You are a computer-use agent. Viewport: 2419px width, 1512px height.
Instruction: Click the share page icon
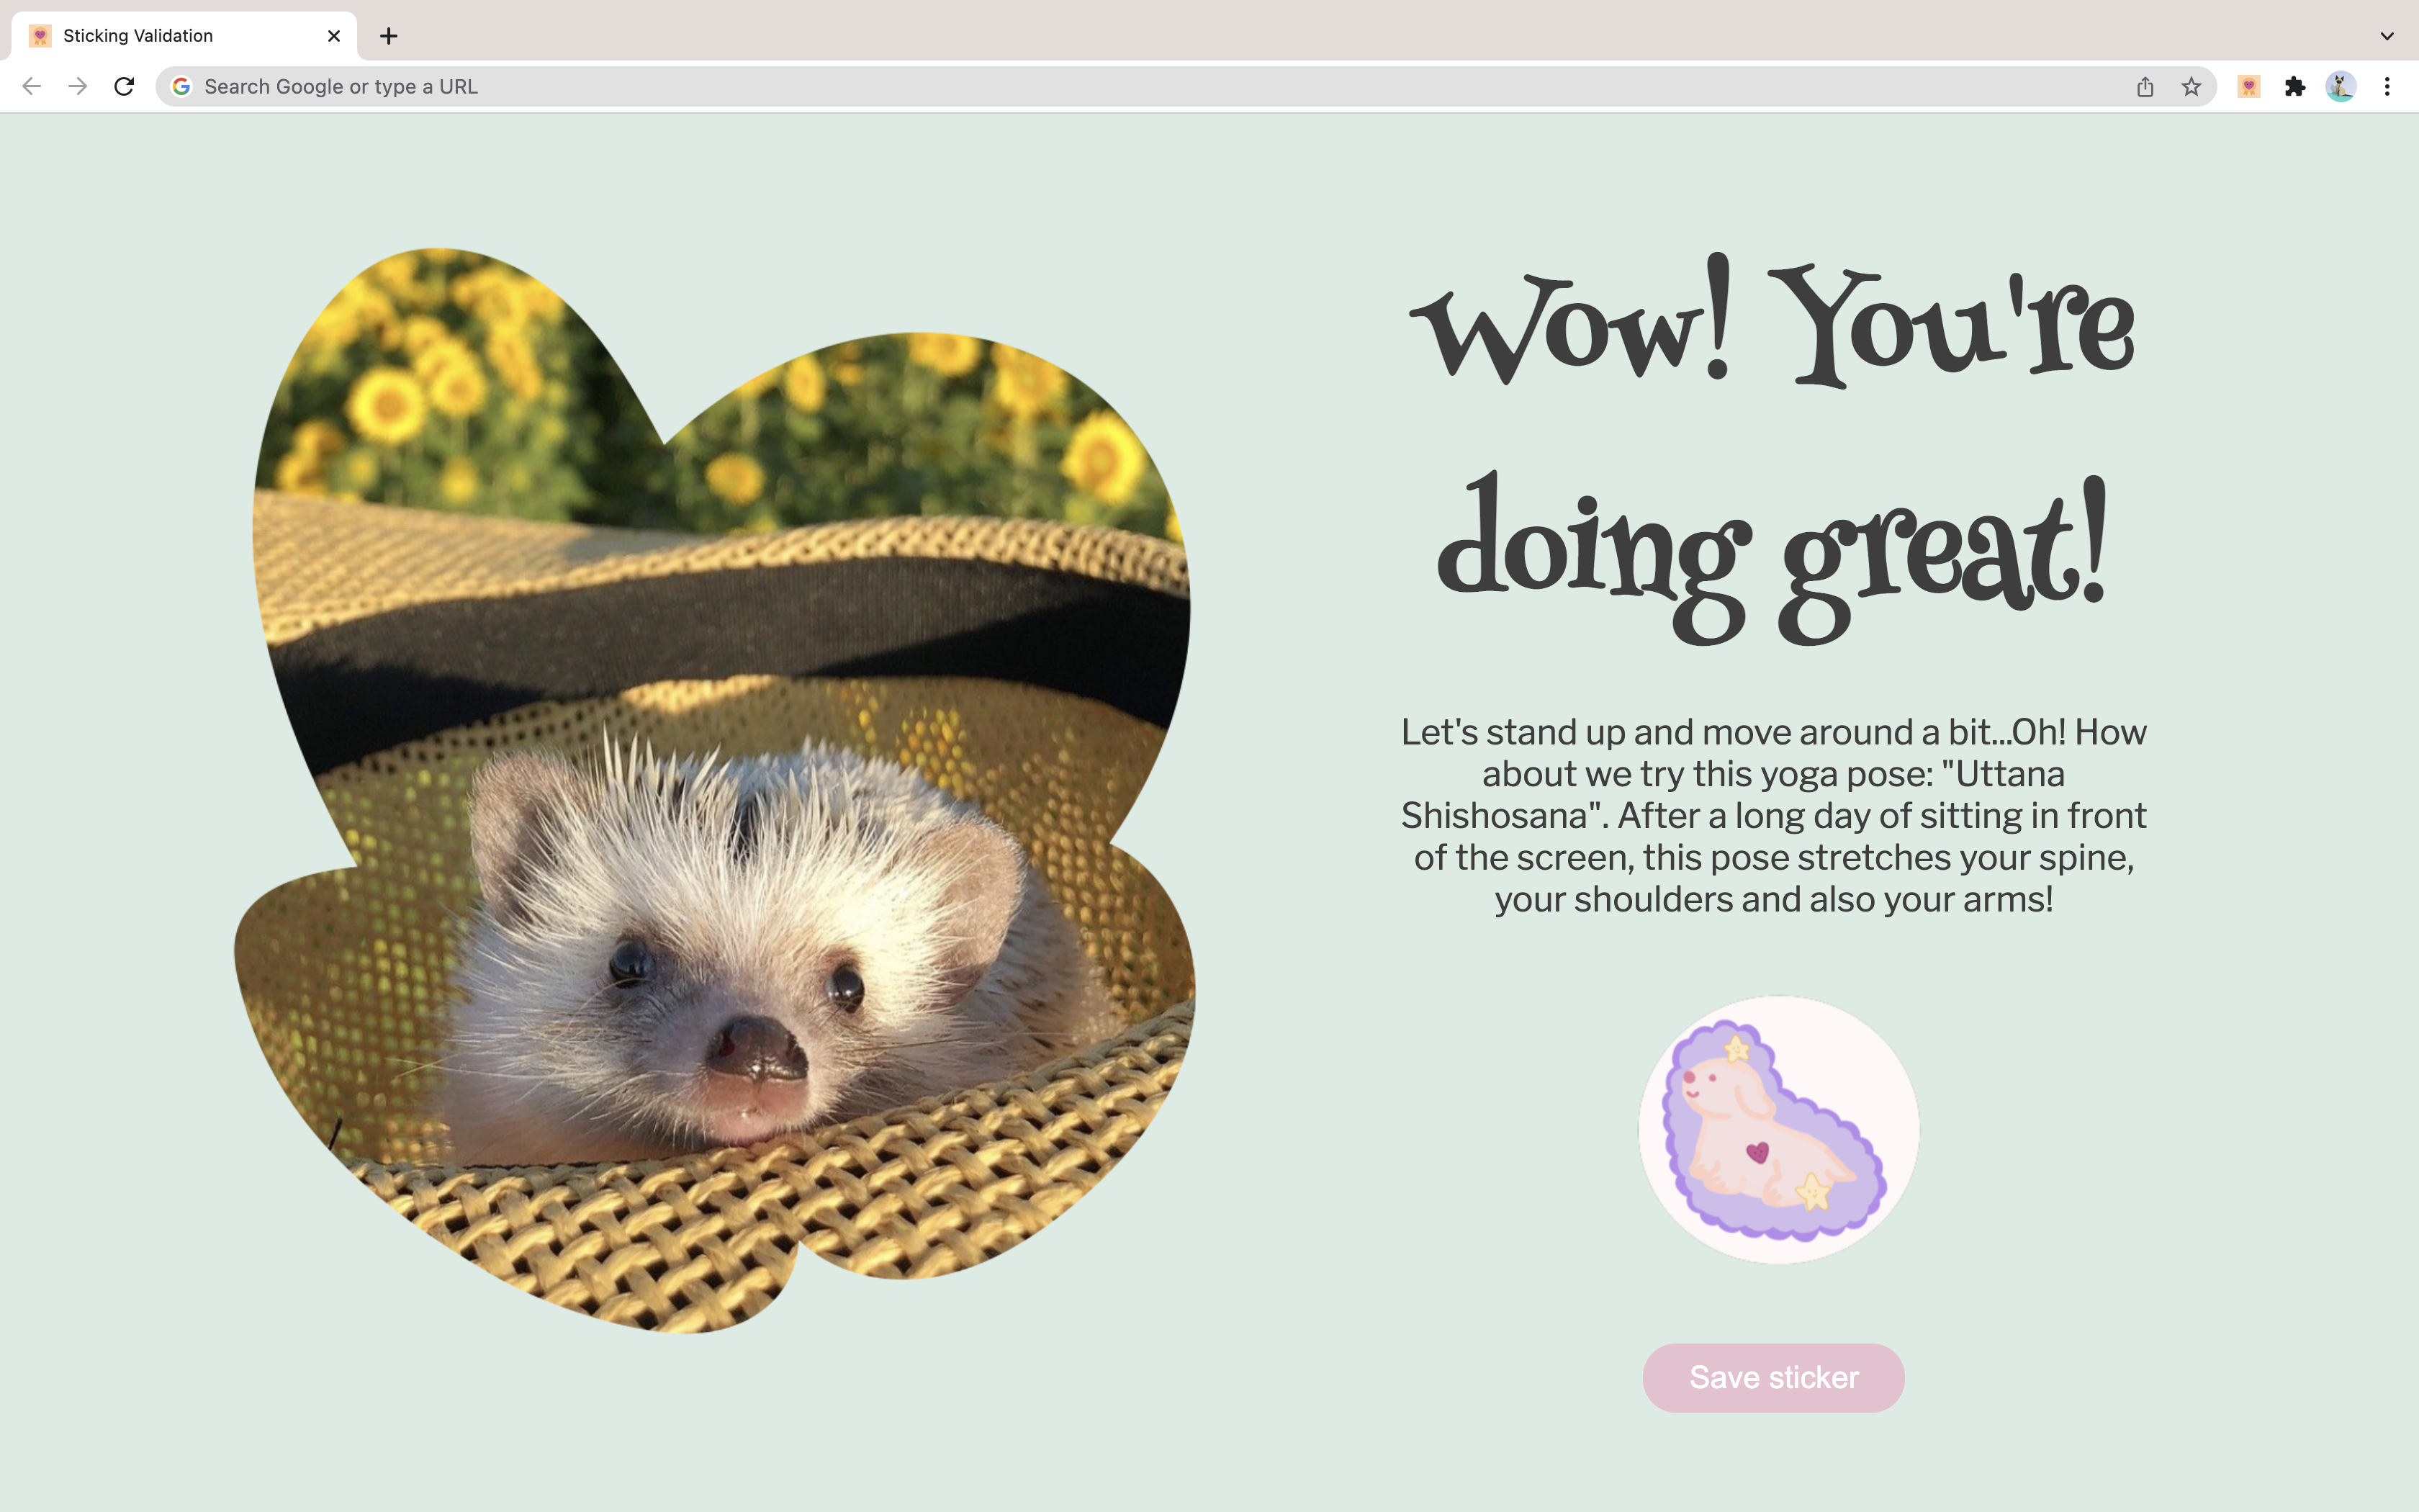click(2145, 87)
